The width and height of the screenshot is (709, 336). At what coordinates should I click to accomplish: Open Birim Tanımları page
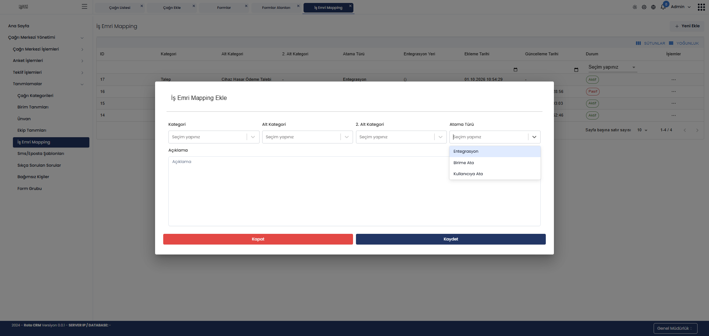pos(33,107)
